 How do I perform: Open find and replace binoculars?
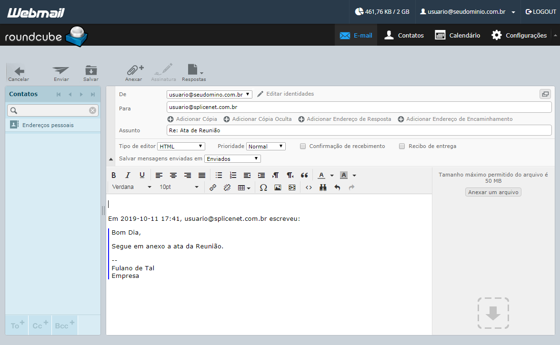click(x=323, y=187)
